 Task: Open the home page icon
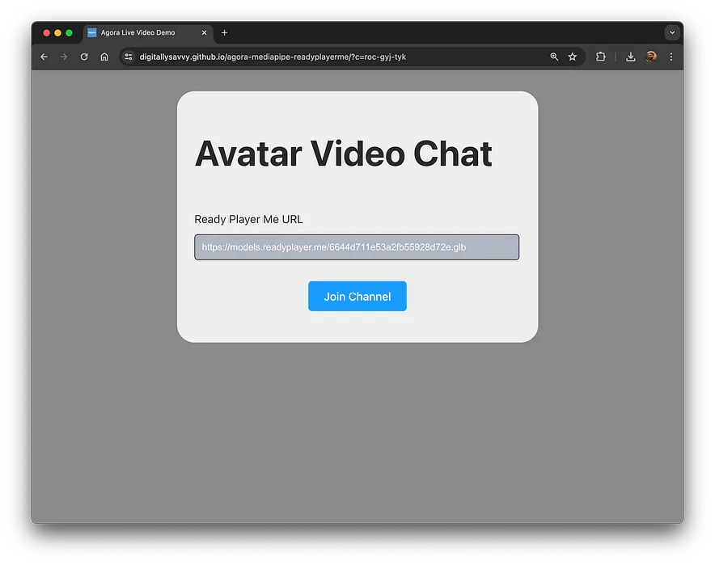(x=104, y=57)
